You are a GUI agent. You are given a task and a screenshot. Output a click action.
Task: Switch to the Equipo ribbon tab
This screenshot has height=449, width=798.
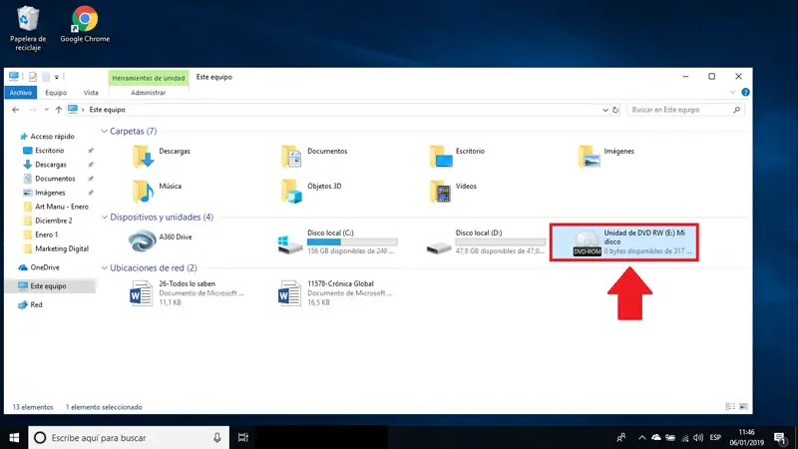click(x=56, y=93)
